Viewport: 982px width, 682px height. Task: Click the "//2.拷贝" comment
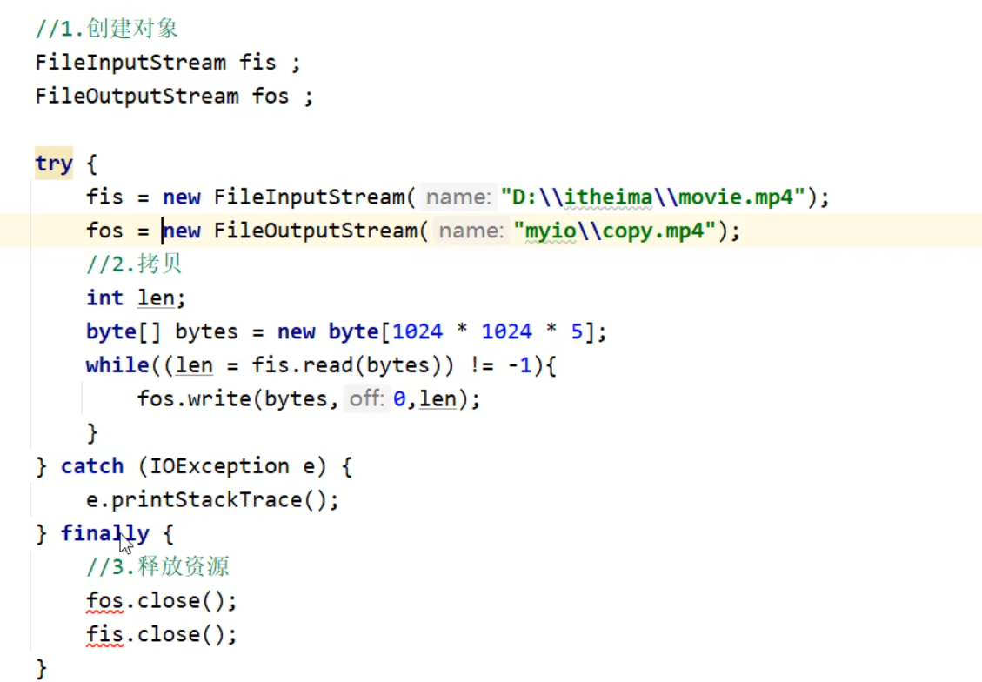point(134,264)
